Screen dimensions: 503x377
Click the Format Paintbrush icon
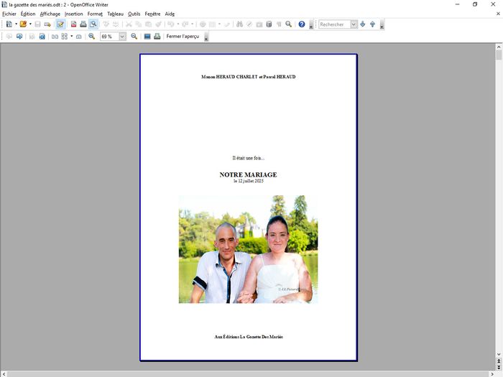(158, 24)
